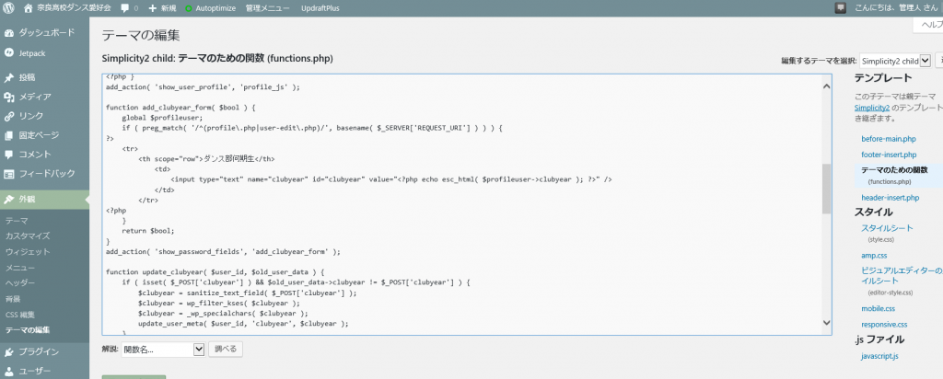Click inside the functions.php code editor
This screenshot has height=379, width=943.
point(460,202)
